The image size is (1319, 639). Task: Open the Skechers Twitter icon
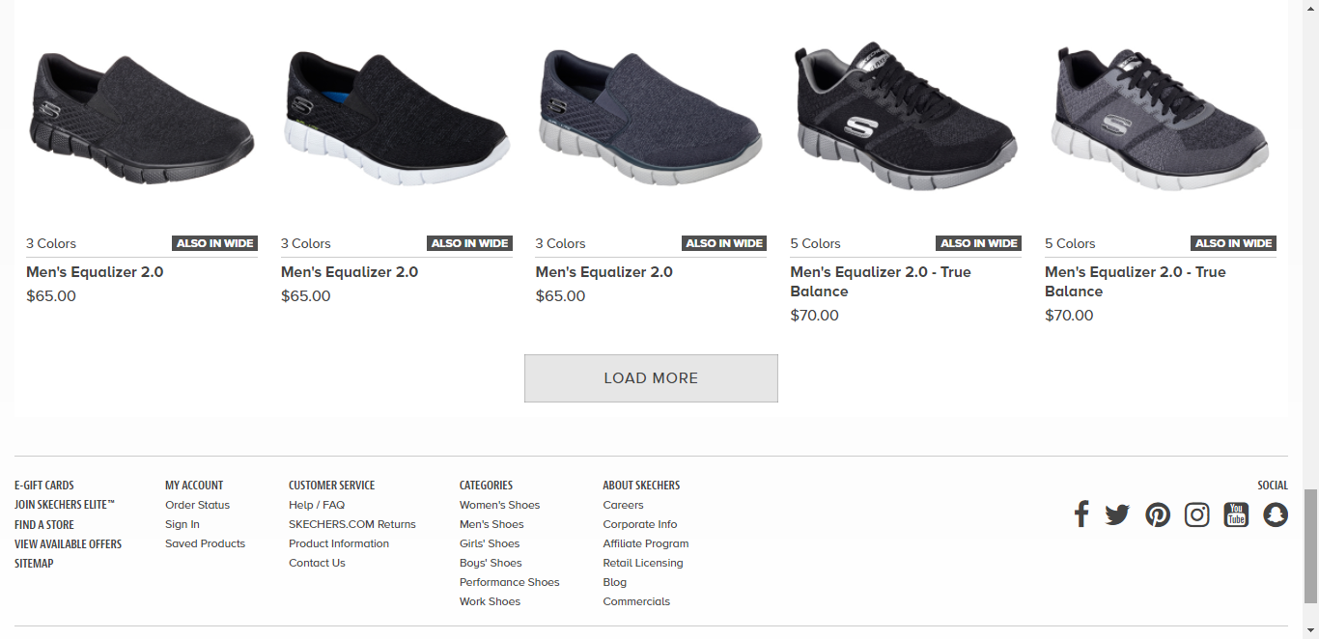1117,514
